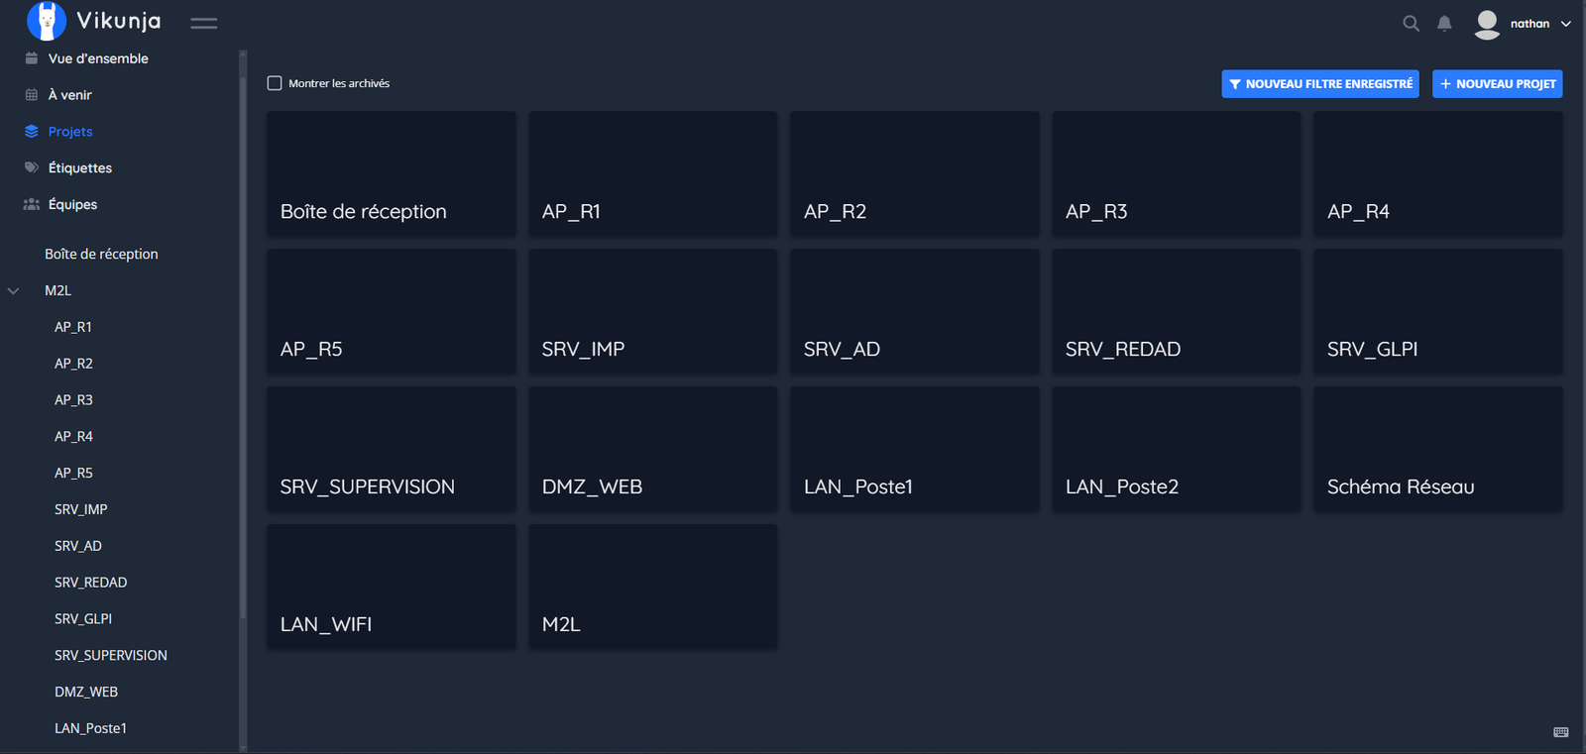The height and width of the screenshot is (754, 1586).
Task: Open keyboard shortcuts icon at bottom right
Action: click(x=1561, y=732)
